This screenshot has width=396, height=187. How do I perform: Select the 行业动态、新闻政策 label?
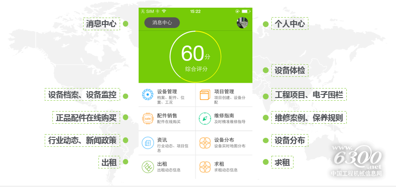(82, 140)
